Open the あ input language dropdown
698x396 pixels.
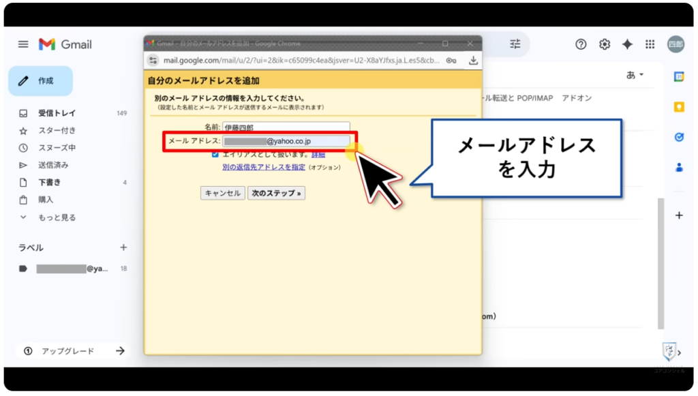(635, 74)
